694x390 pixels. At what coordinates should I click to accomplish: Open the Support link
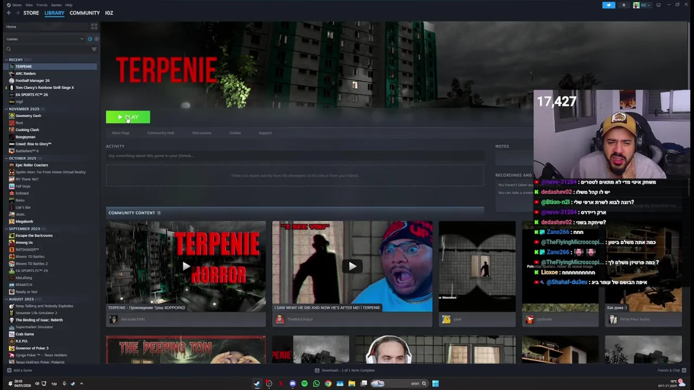click(x=265, y=133)
